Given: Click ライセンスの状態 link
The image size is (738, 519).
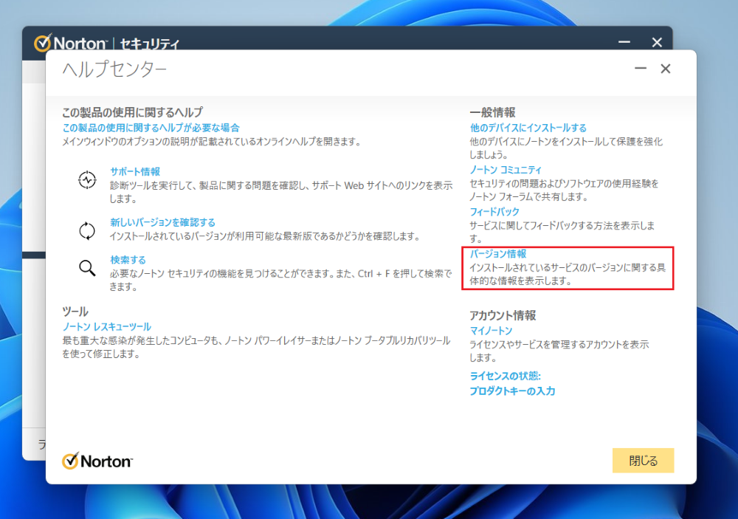Looking at the screenshot, I should [x=505, y=376].
